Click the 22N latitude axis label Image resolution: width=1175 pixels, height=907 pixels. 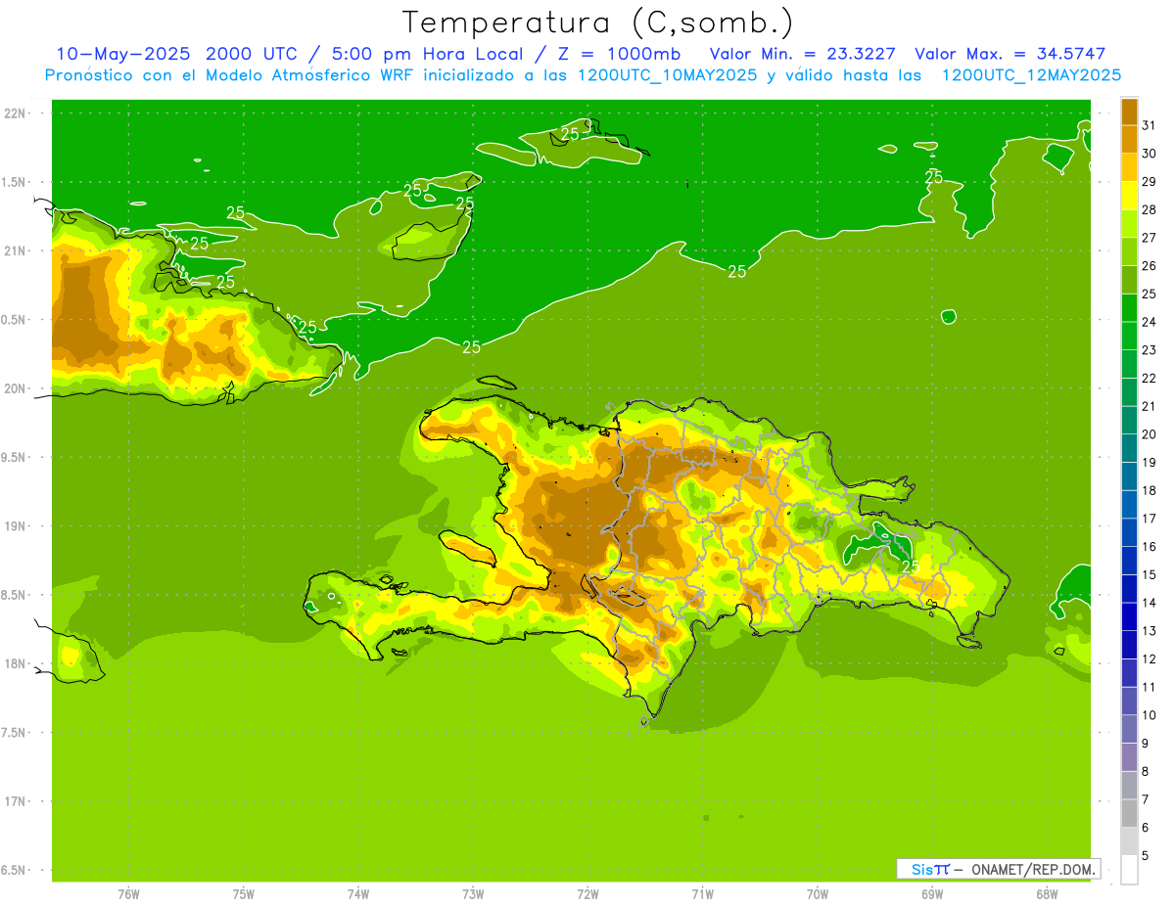[17, 113]
